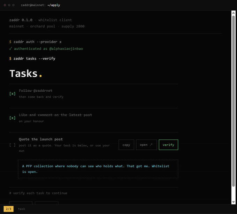Click the 'on your honour' subtitle
The width and height of the screenshot is (237, 214).
click(x=31, y=121)
